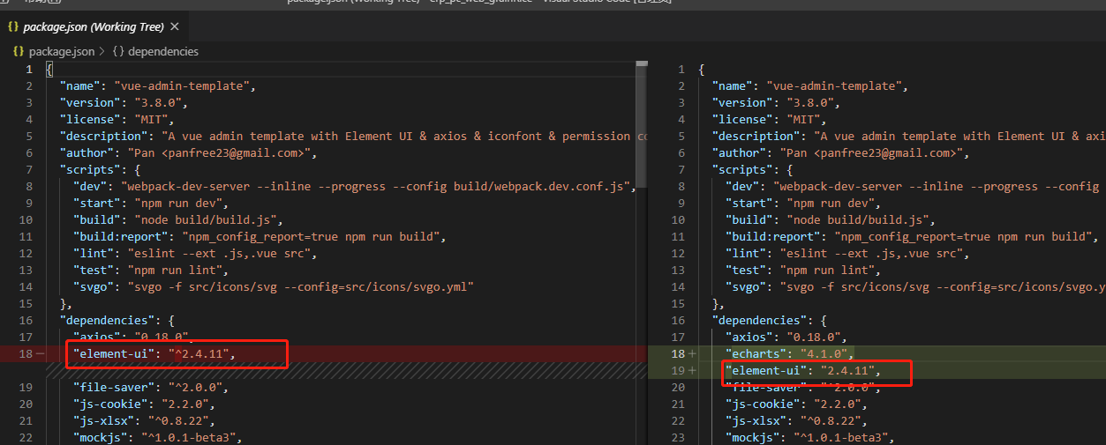Click "file-saver" line in the left pane
This screenshot has width=1106, height=445.
(151, 388)
